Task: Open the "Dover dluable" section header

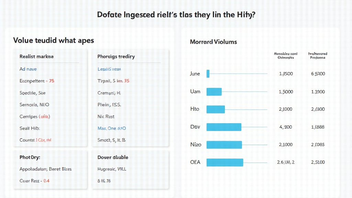Action: pyautogui.click(x=113, y=157)
